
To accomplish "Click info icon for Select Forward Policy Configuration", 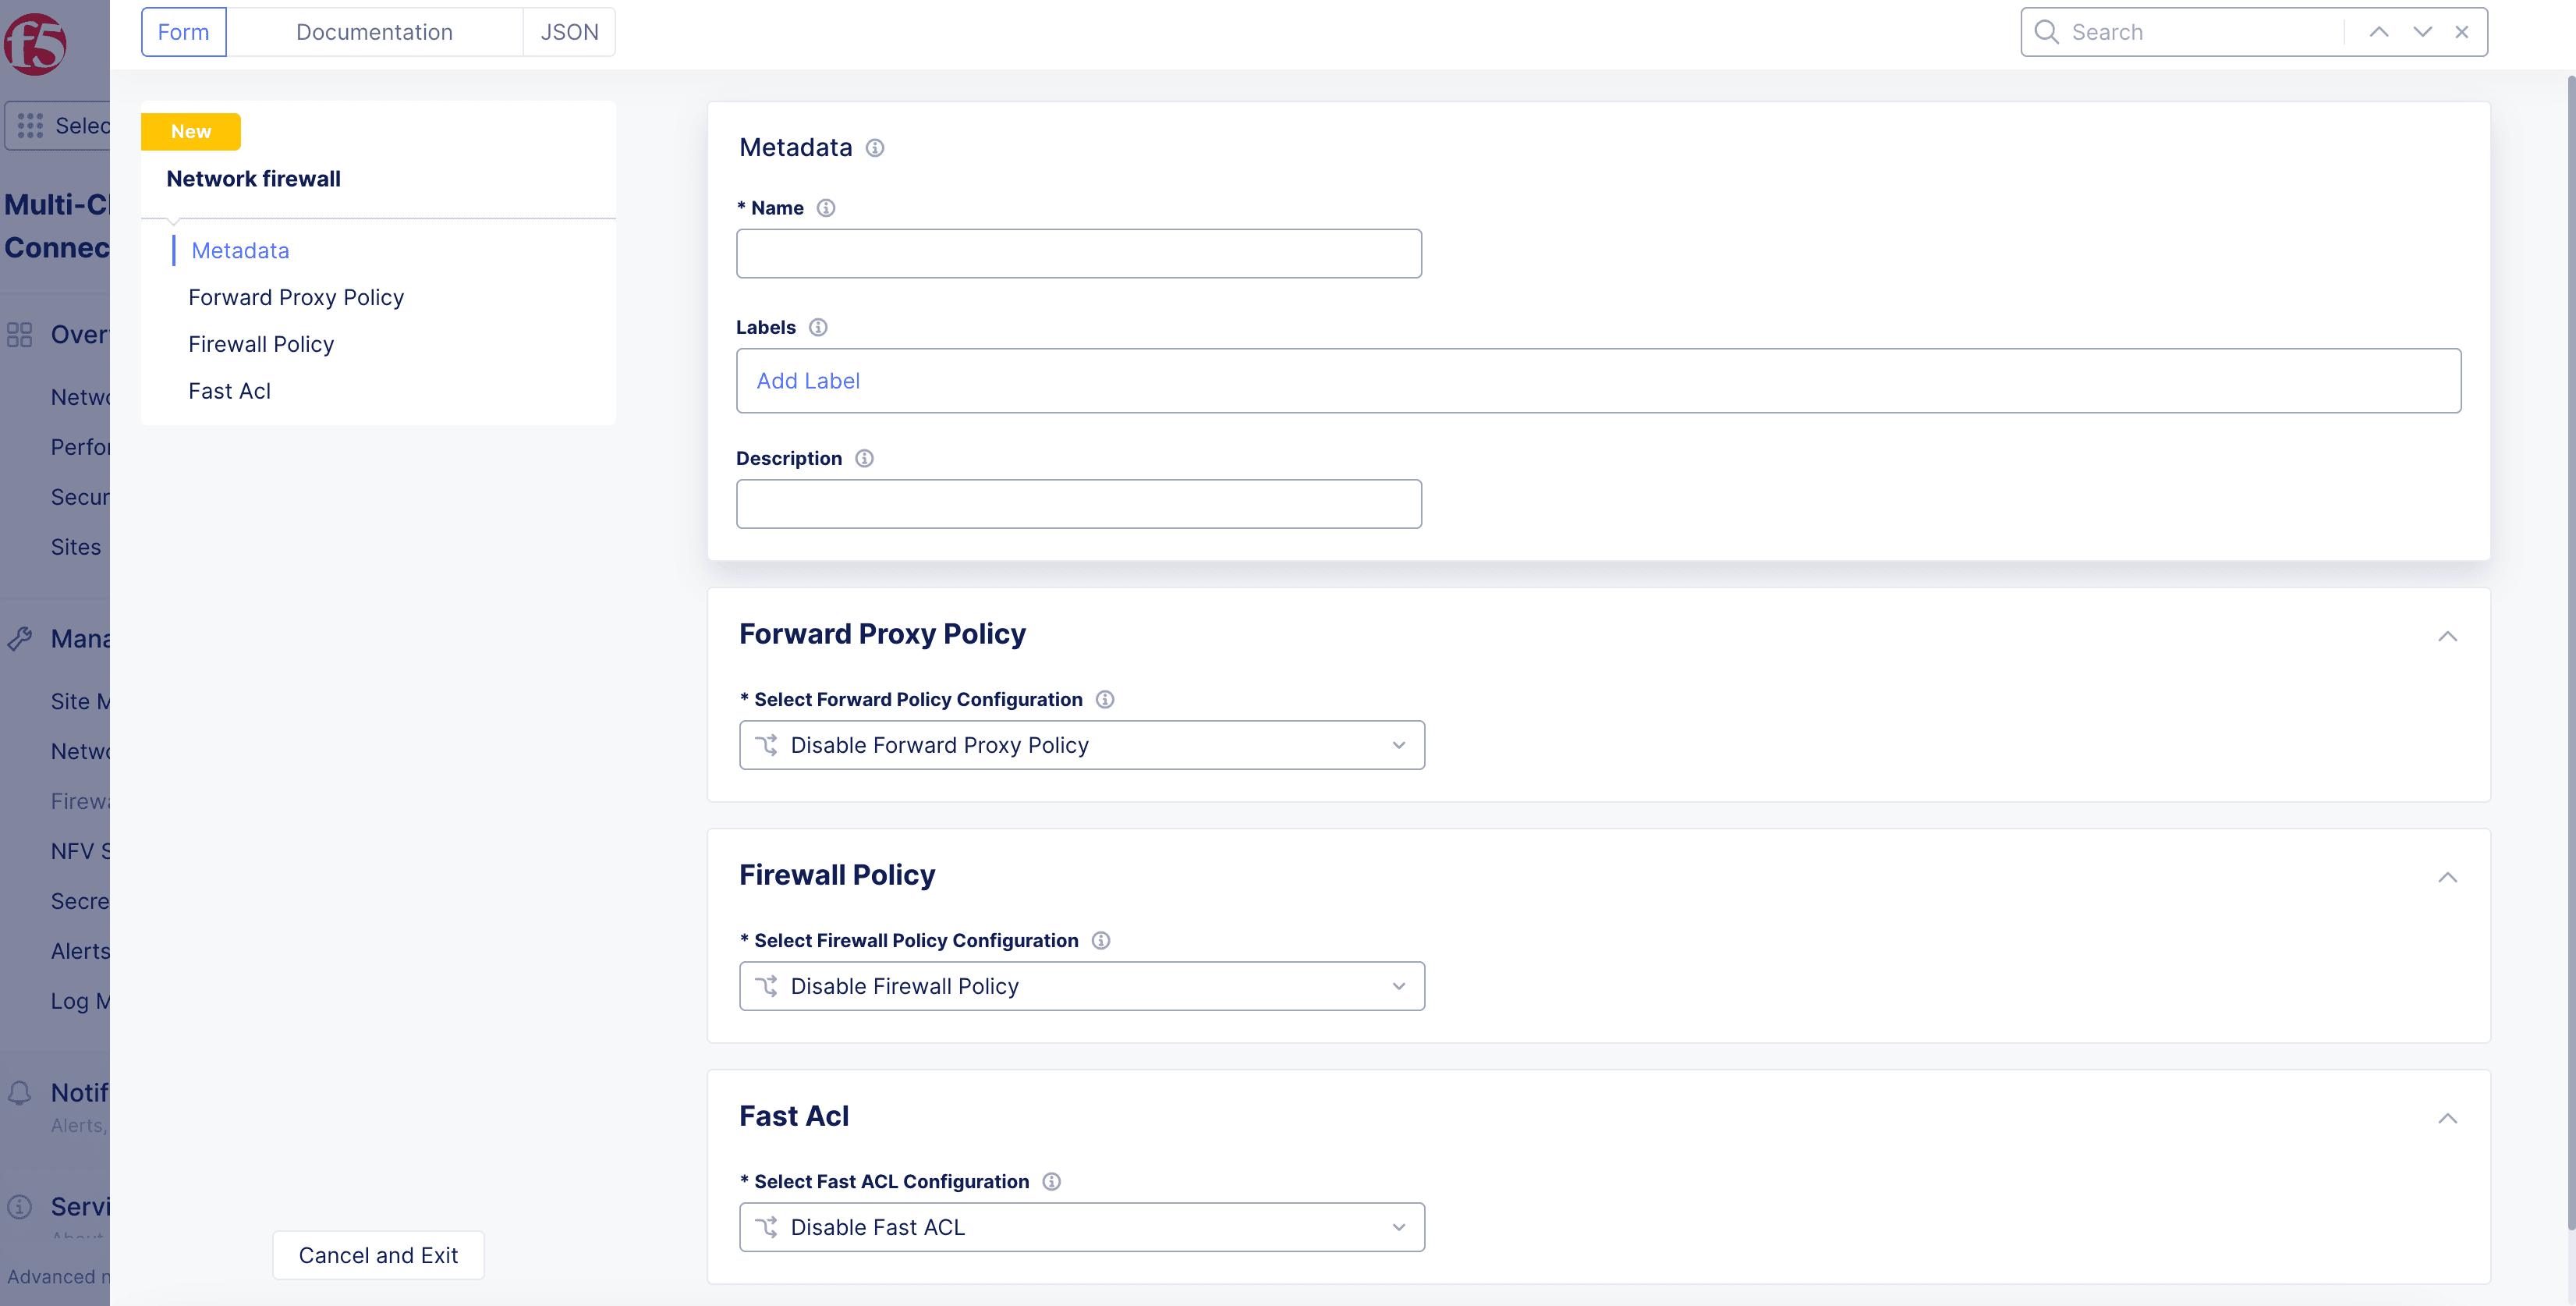I will (x=1105, y=699).
